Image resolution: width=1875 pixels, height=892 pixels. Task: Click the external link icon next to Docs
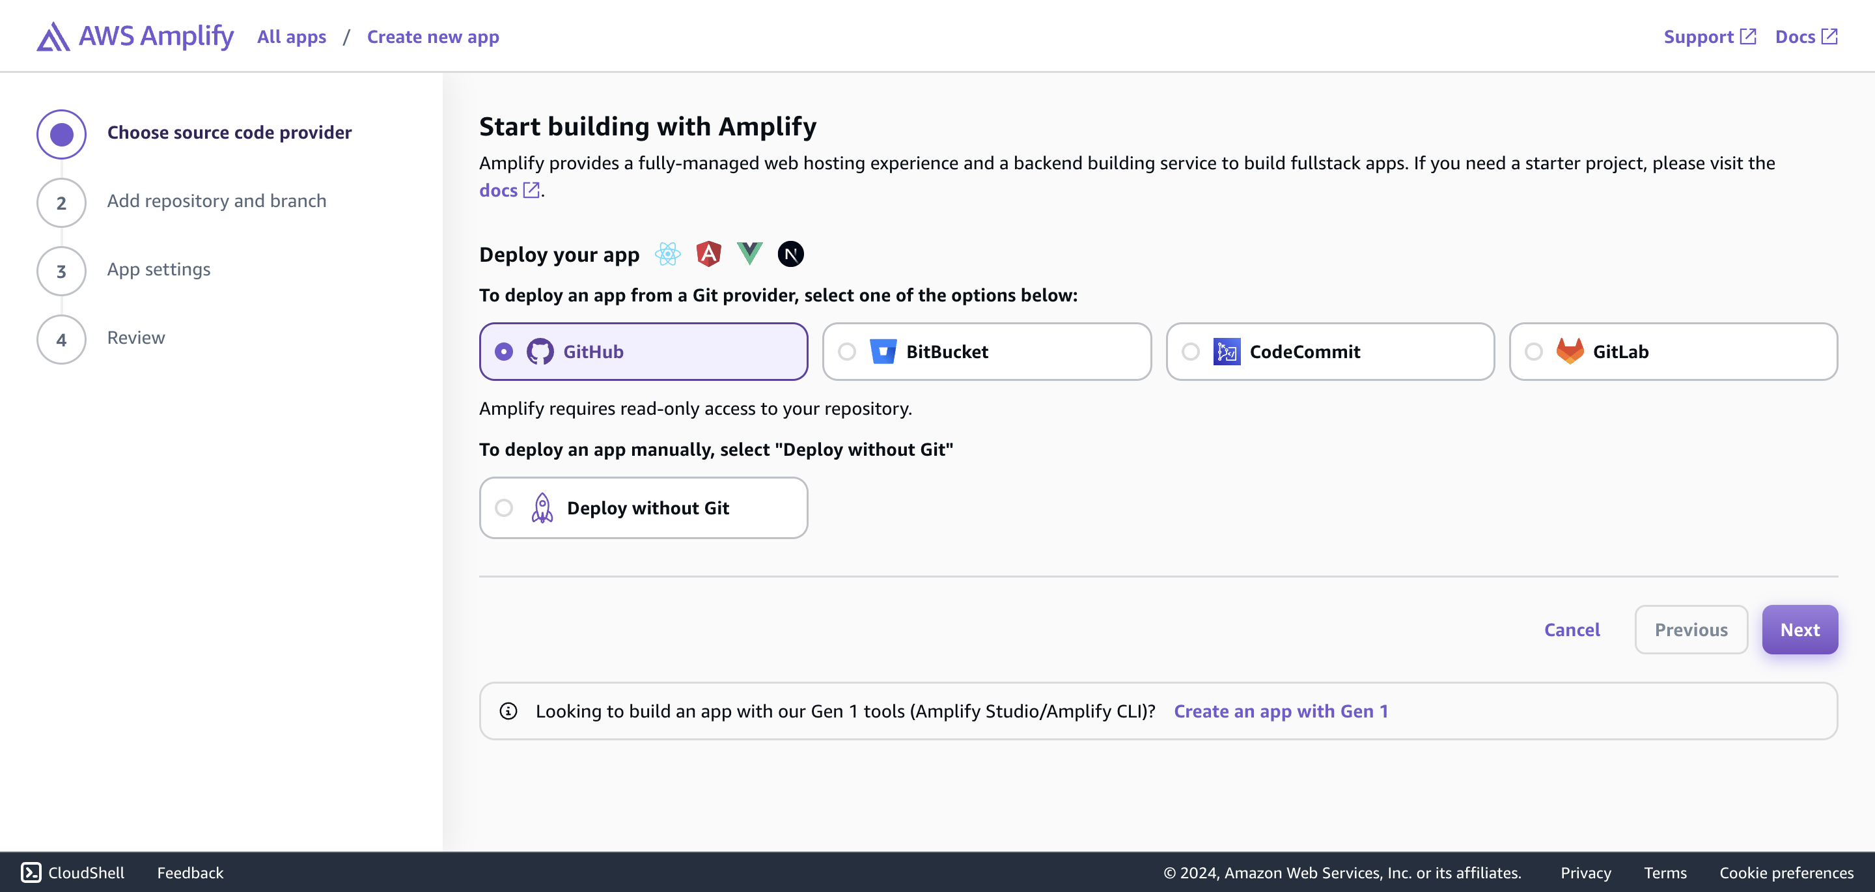(1830, 36)
